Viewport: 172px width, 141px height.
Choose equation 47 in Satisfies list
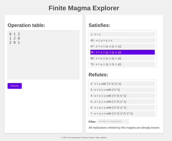point(122,46)
